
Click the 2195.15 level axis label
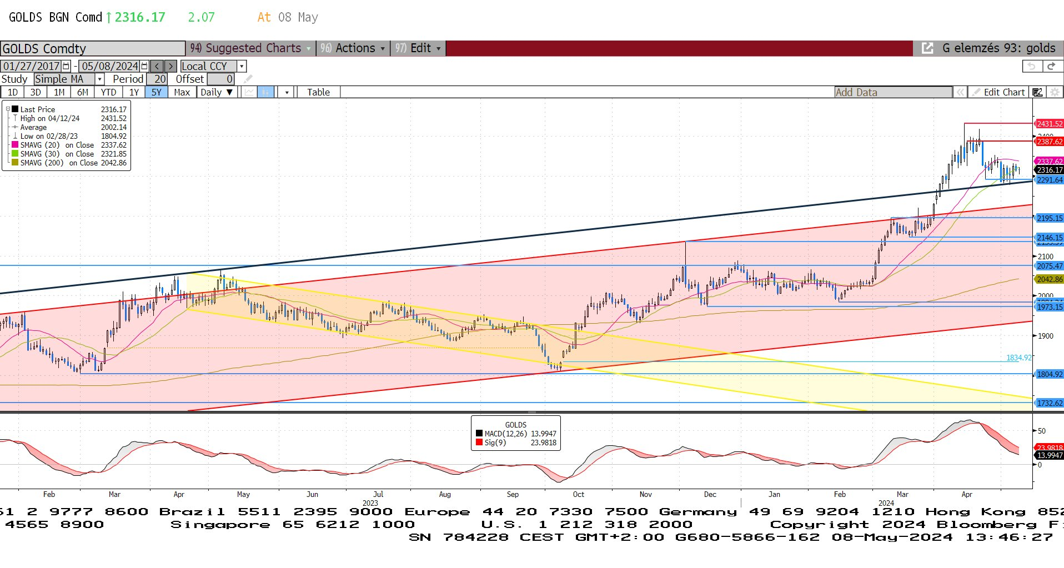pyautogui.click(x=1050, y=218)
